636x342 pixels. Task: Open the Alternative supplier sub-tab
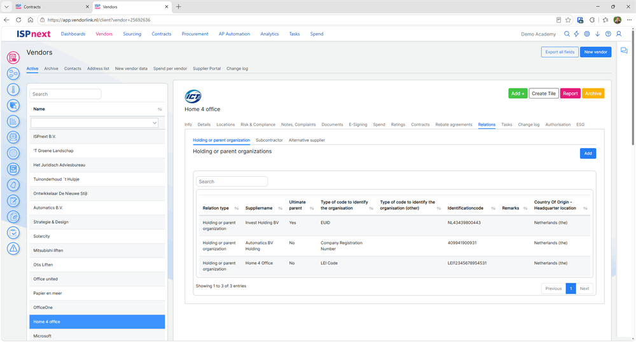(x=307, y=140)
